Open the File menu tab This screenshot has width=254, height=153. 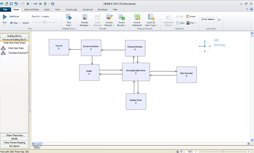coord(6,9)
